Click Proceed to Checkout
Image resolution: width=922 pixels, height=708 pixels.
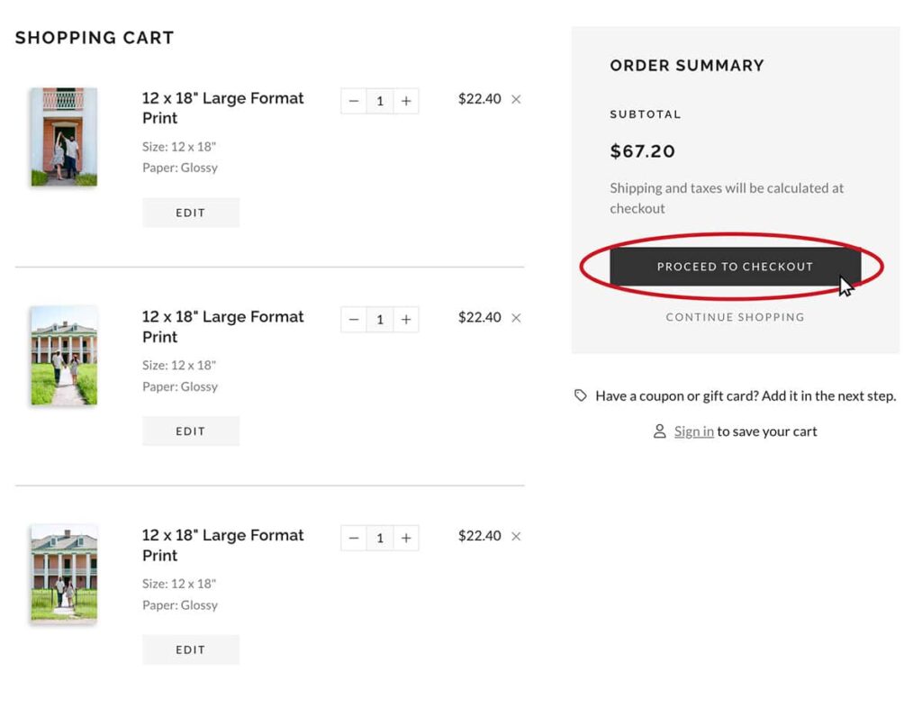735,267
